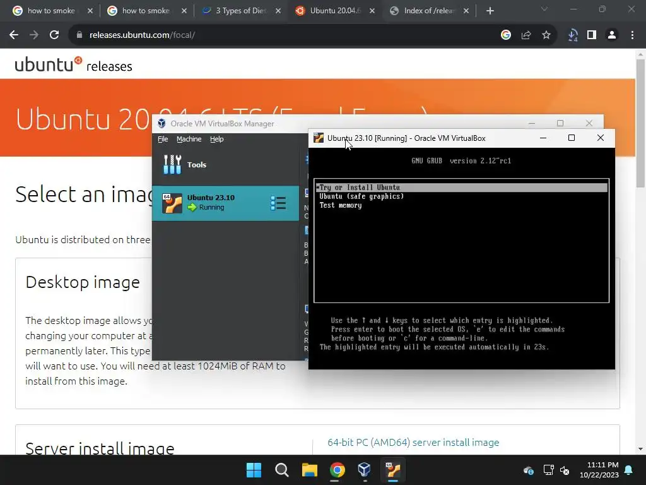Open a new Chrome tab
The image size is (646, 485).
(x=490, y=11)
